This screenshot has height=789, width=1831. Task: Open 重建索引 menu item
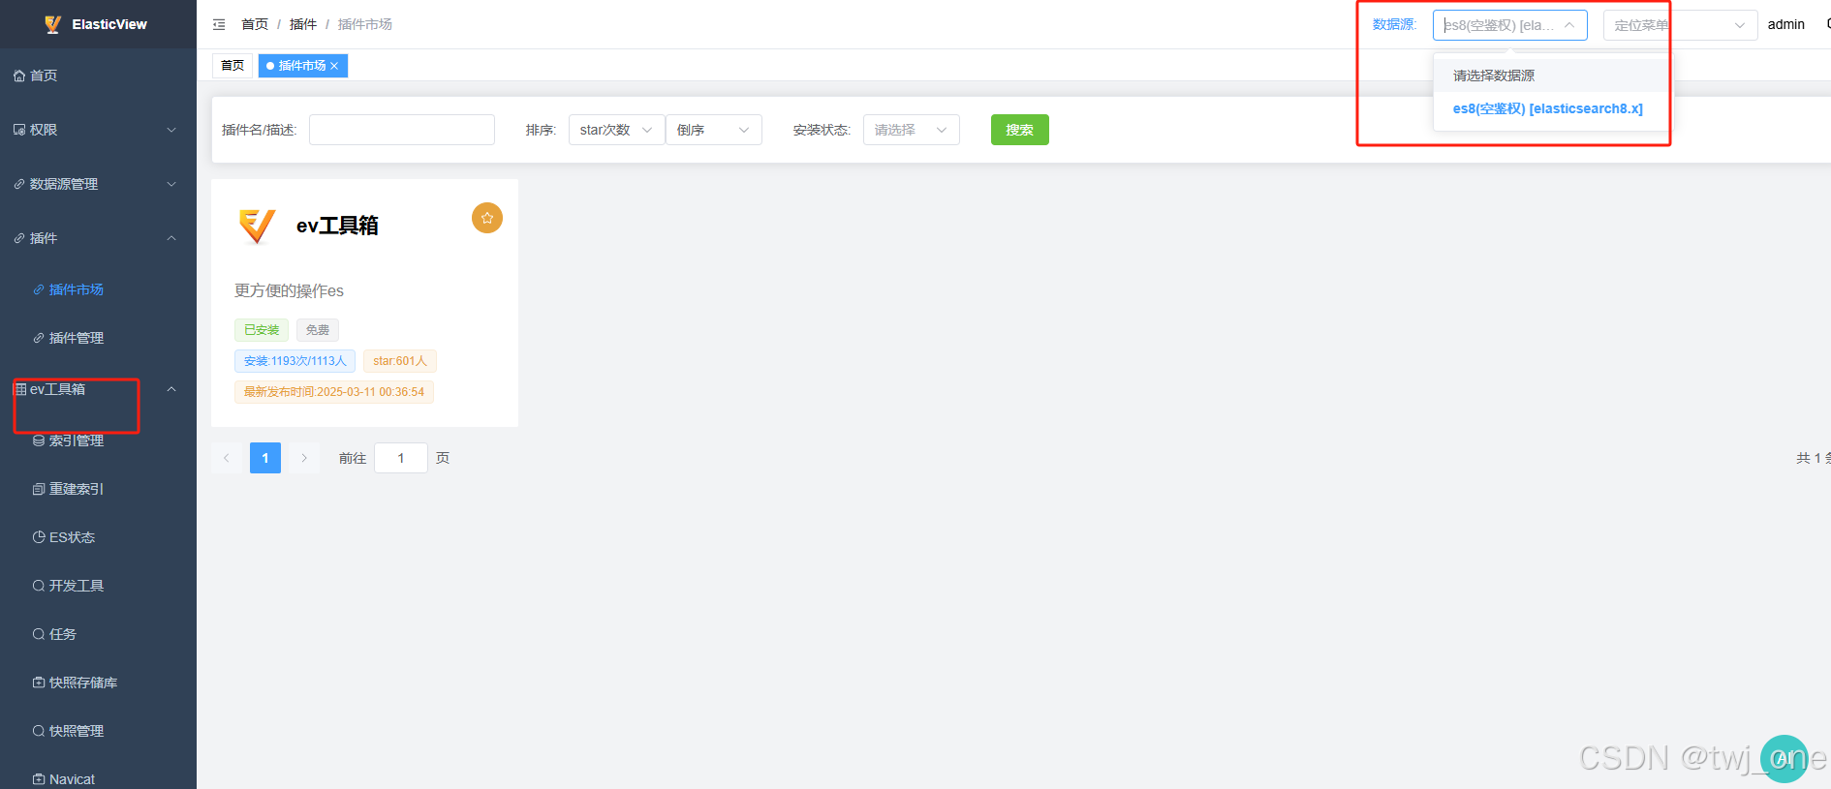77,489
